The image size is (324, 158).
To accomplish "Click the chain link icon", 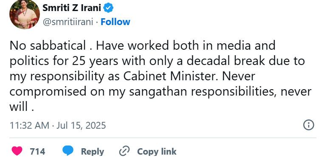I will pos(124,151).
